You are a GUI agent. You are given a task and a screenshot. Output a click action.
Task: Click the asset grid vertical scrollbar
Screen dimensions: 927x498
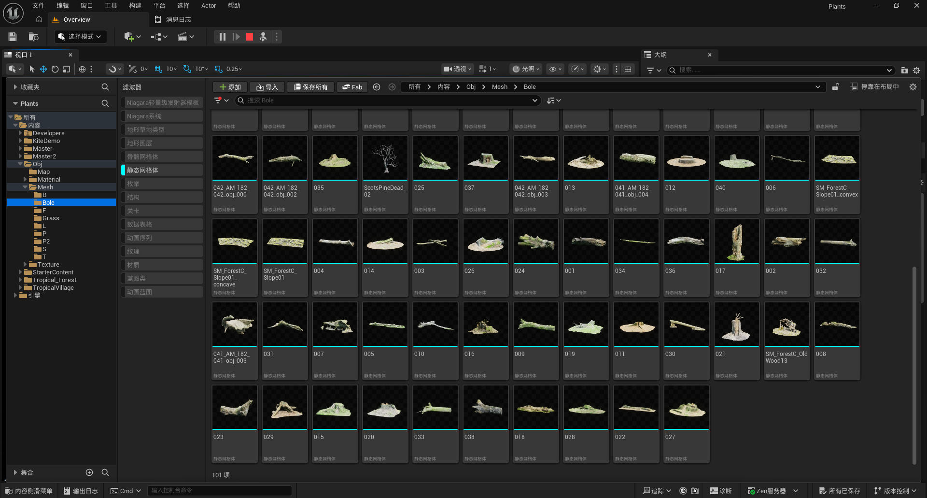coord(914,365)
